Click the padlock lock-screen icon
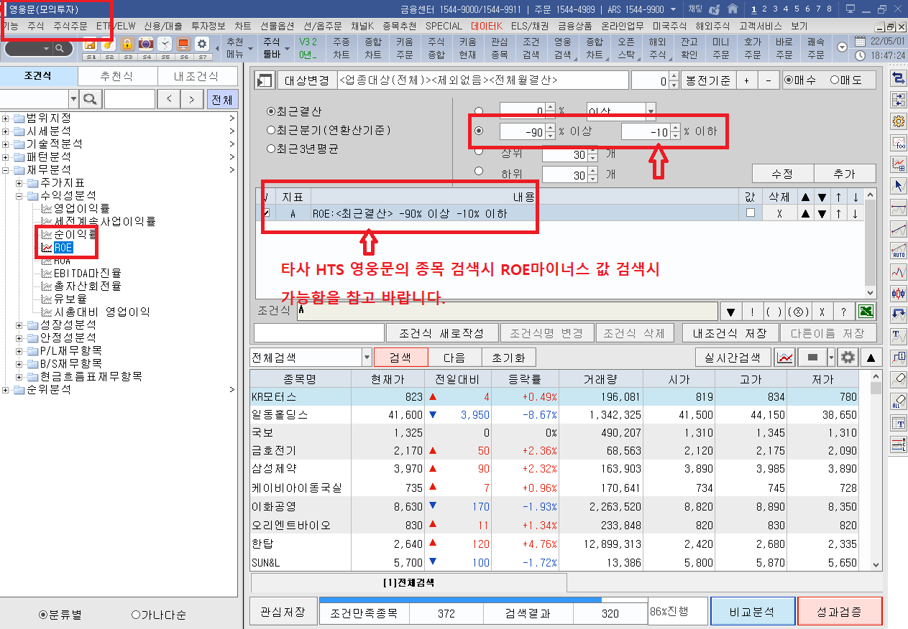 (x=127, y=44)
